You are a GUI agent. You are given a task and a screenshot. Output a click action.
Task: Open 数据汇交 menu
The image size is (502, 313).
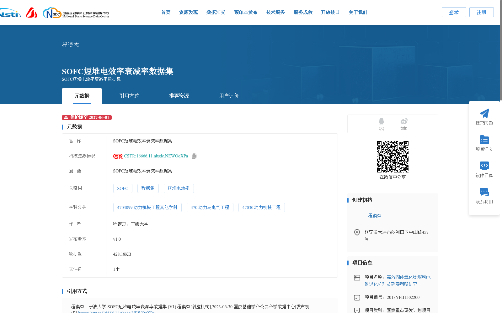point(216,13)
